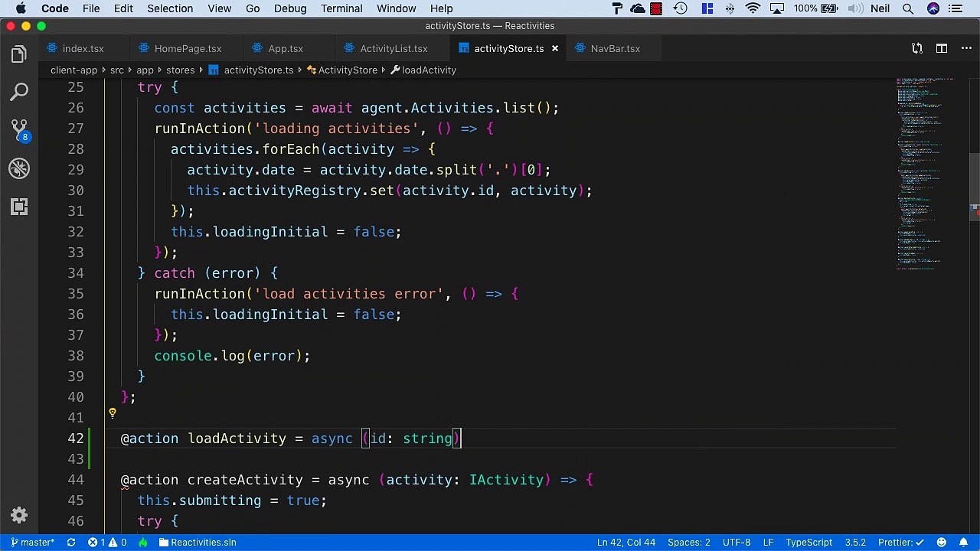Open the Selection menu
Viewport: 980px width, 551px height.
click(x=170, y=8)
